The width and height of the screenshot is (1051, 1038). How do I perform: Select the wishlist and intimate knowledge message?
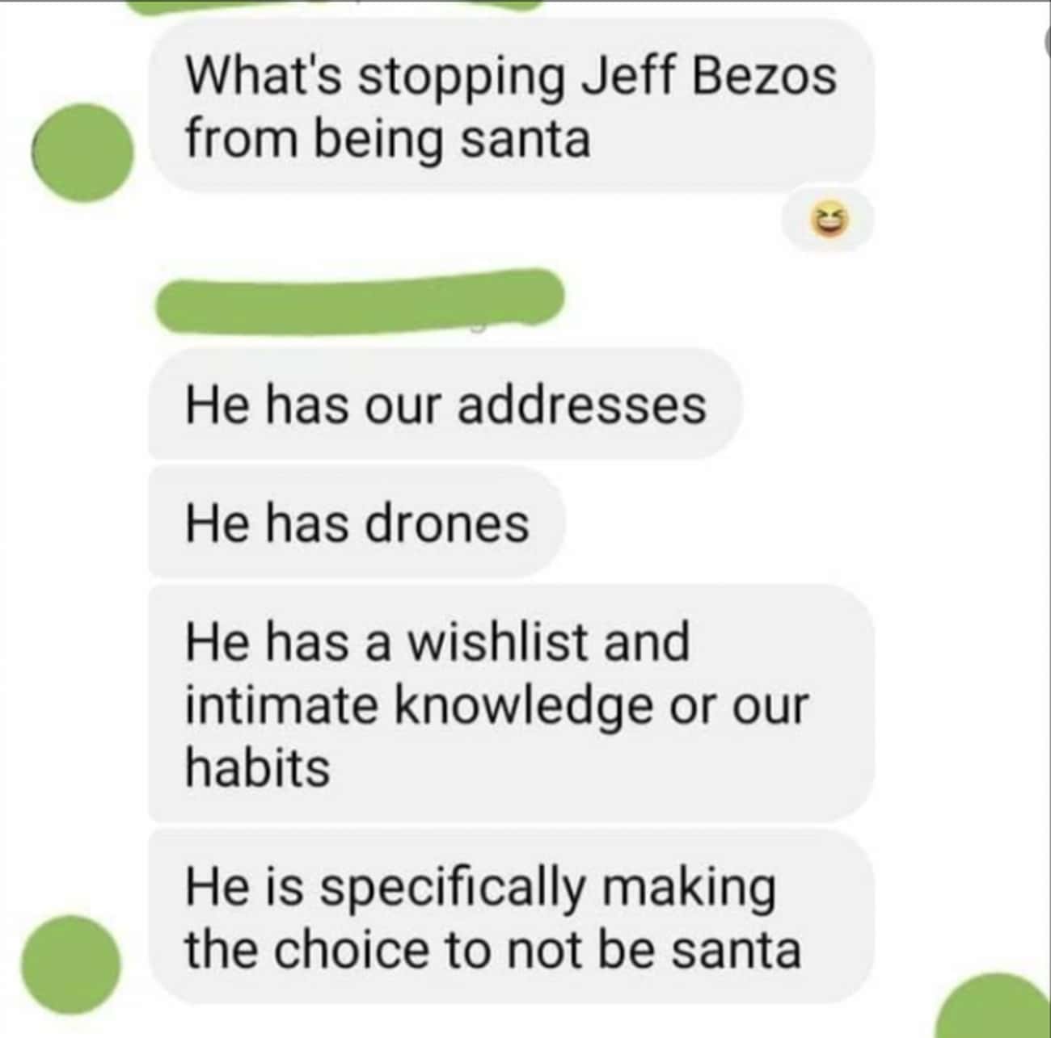point(511,703)
